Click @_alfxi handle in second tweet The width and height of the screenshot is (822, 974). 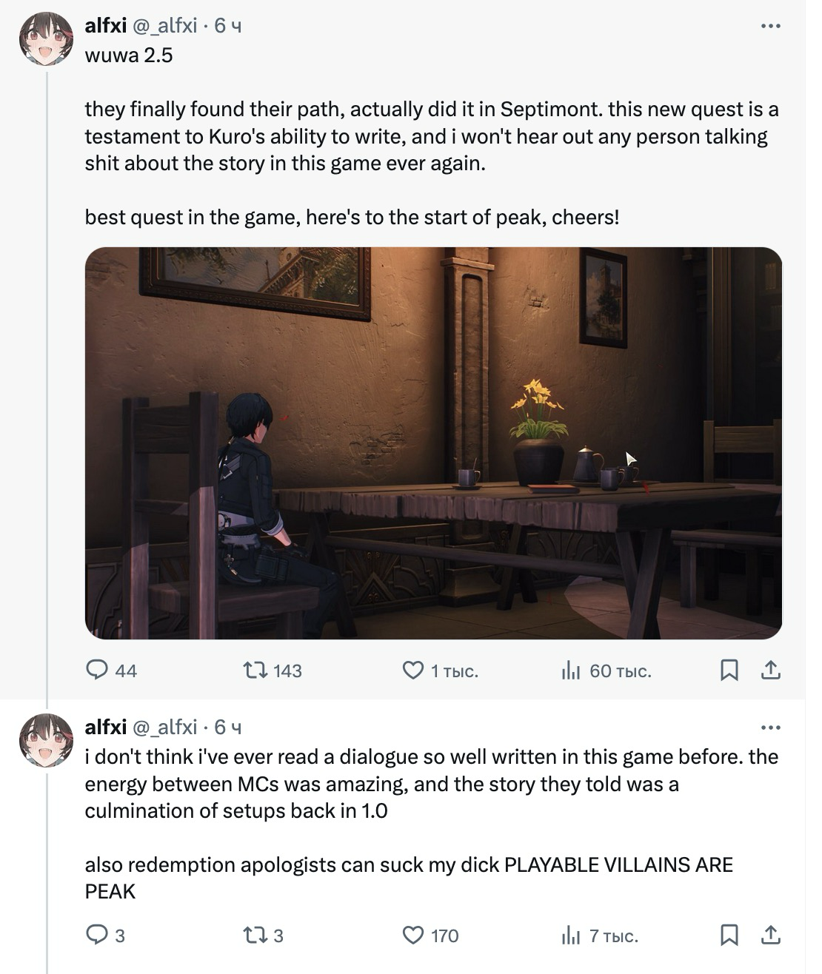tap(164, 728)
